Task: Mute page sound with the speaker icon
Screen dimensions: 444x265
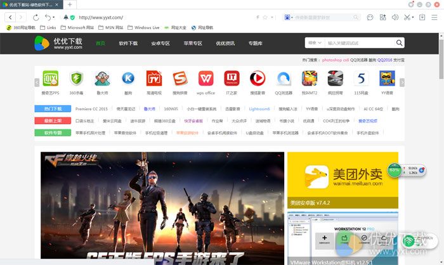Action: point(395,17)
